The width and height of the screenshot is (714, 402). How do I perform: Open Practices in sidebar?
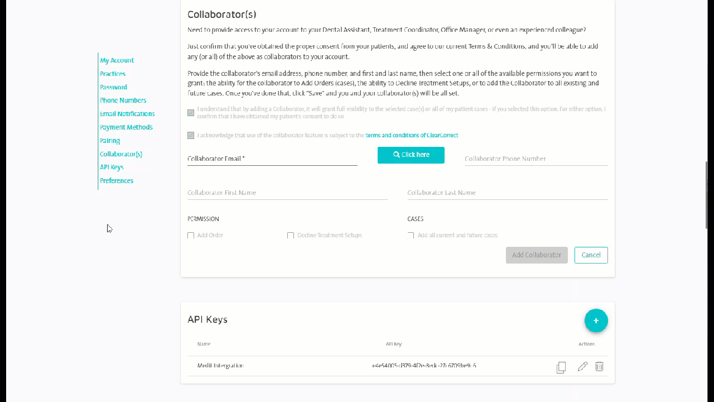pos(113,74)
